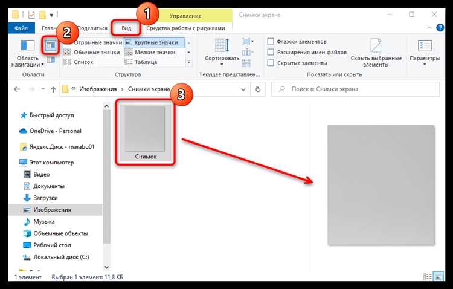The image size is (453, 289).
Task: Click Снимки экрана breadcrumb in address bar
Action: coord(149,89)
